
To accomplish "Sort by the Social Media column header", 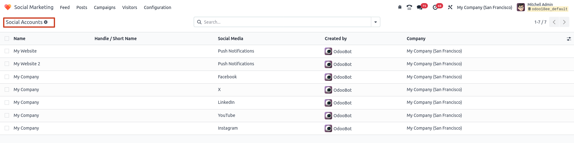I will [230, 39].
